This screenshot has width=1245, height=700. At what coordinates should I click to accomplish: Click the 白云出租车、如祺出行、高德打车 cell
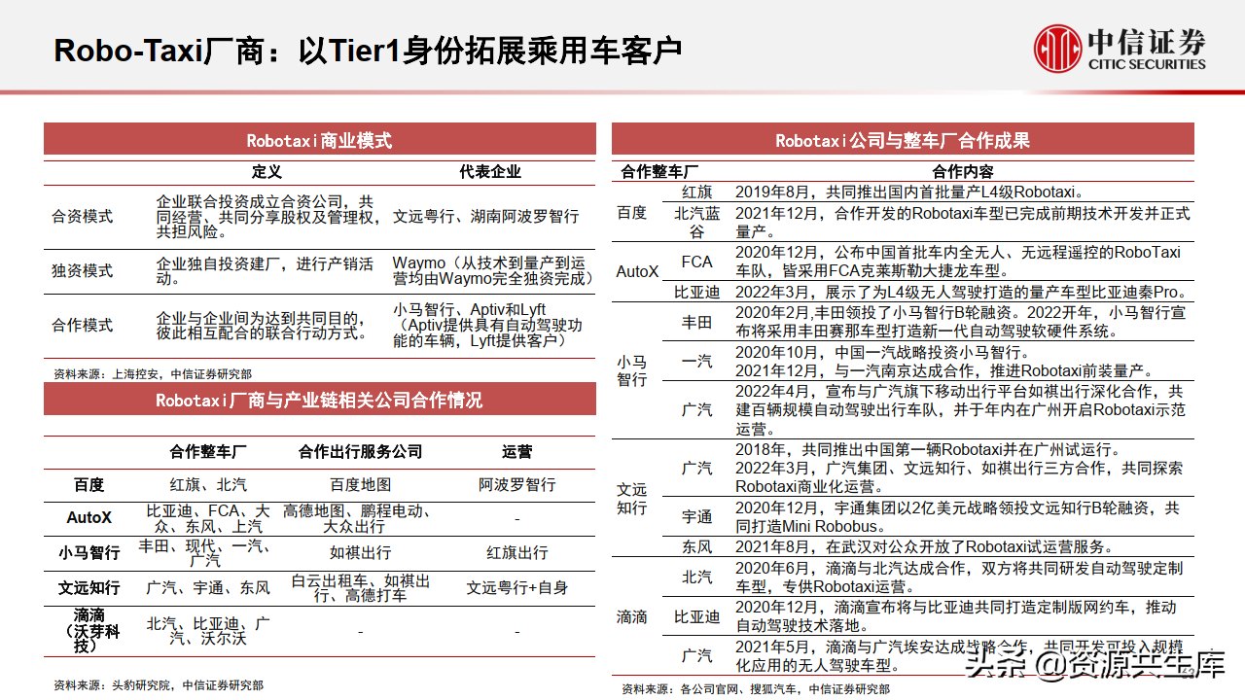(x=361, y=587)
